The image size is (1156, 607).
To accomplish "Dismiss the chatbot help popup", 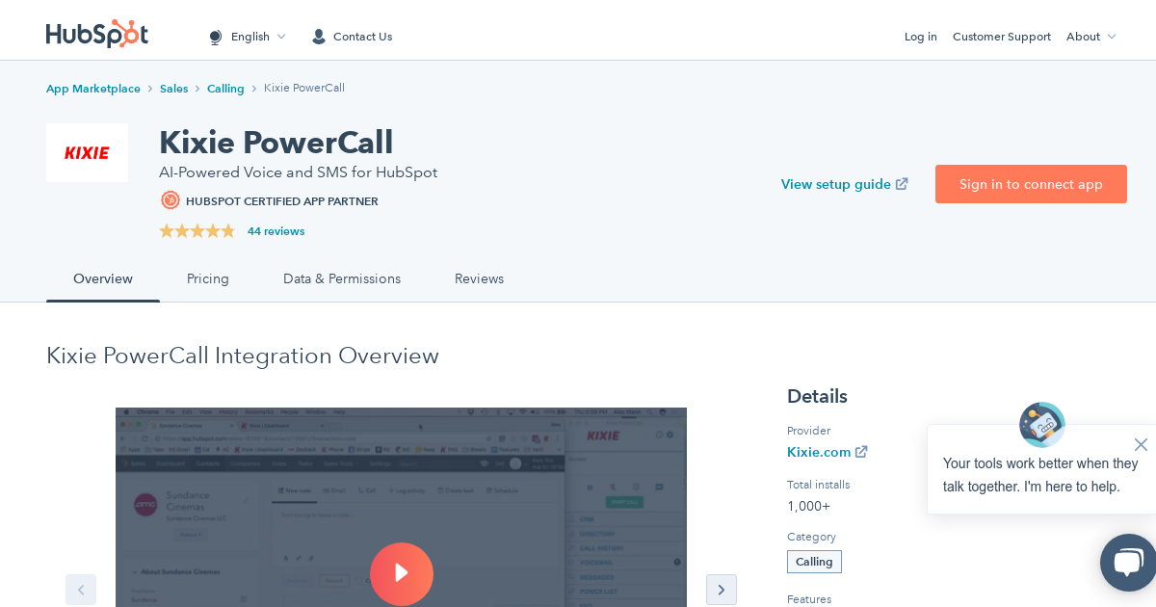I will 1141,444.
